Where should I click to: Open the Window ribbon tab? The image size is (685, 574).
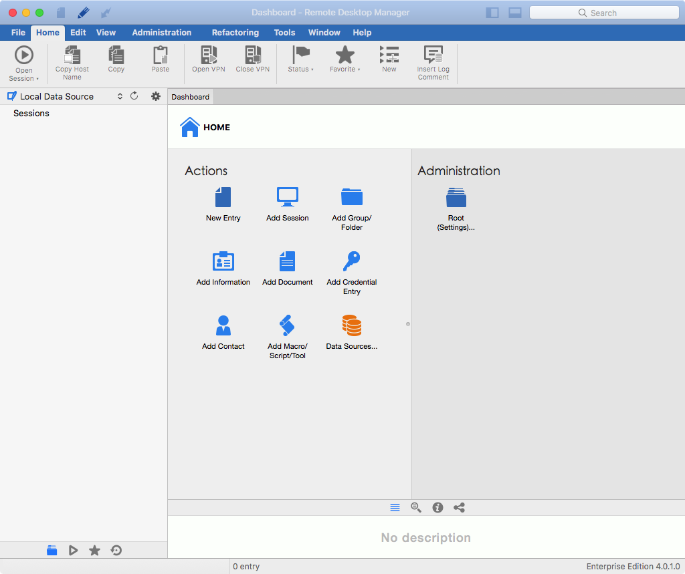[x=324, y=32]
